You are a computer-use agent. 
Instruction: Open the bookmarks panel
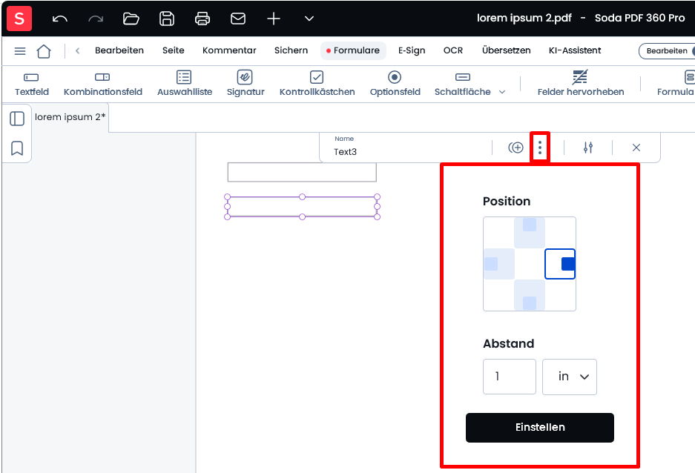[x=17, y=148]
